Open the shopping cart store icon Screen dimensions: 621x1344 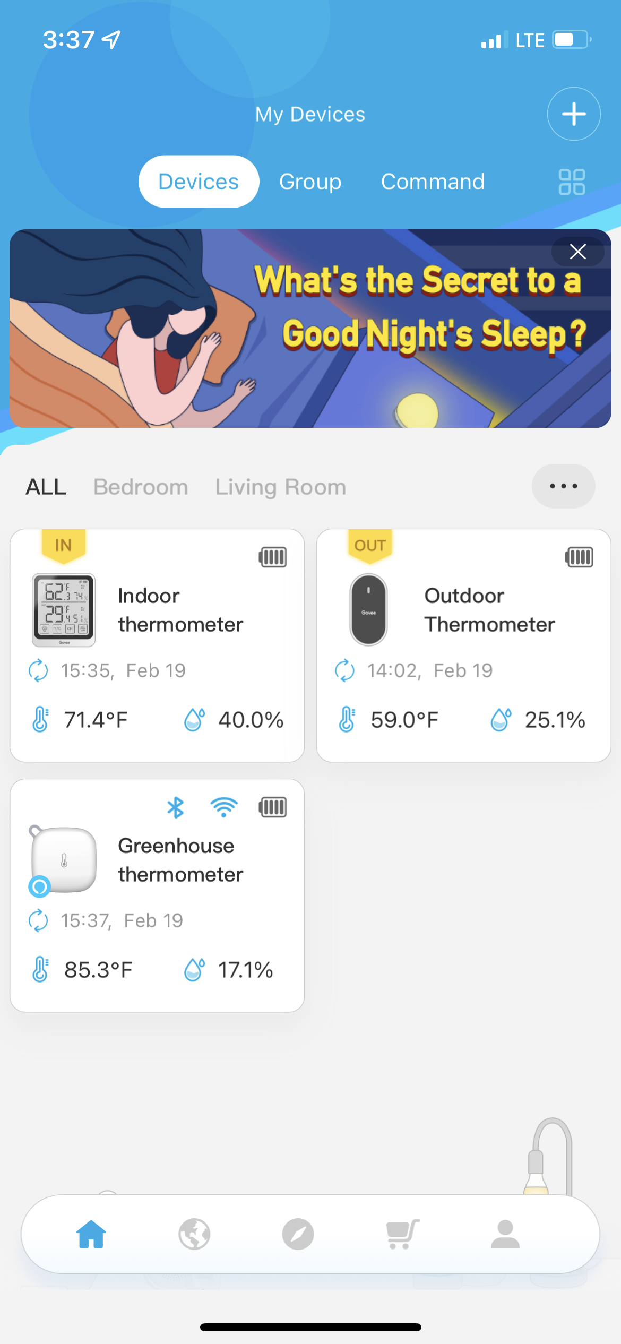click(402, 1234)
